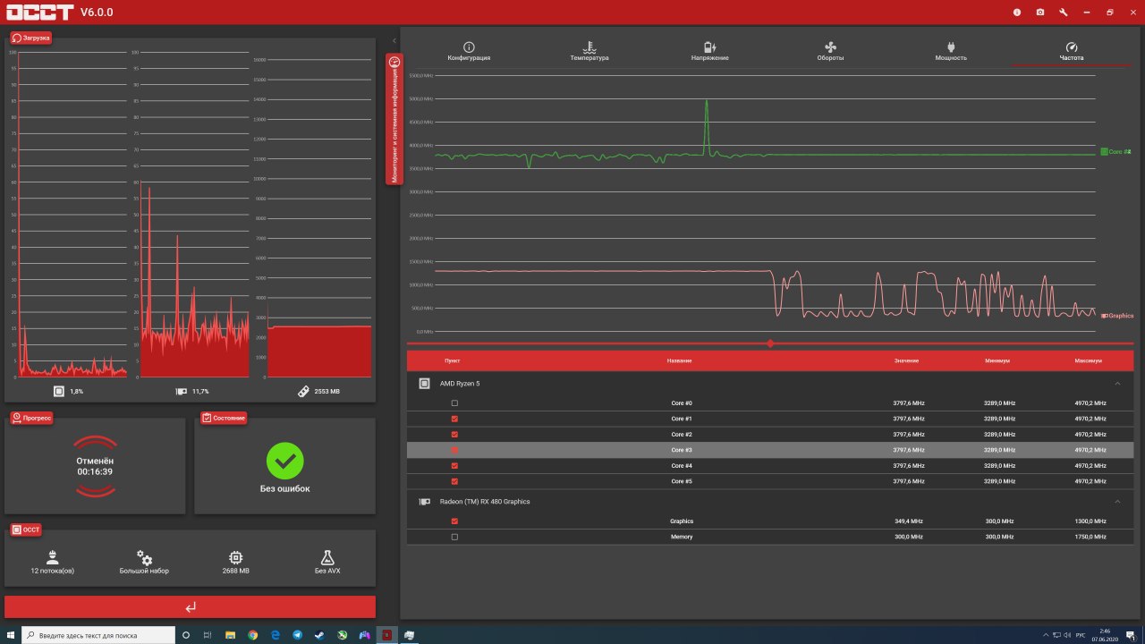The image size is (1145, 644).
Task: Open File Explorer from the taskbar
Action: coord(230,635)
